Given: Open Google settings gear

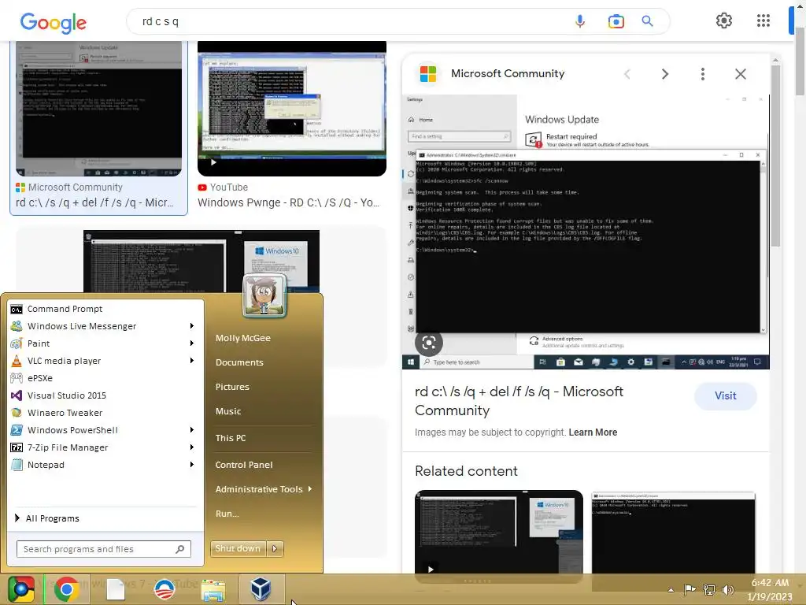Looking at the screenshot, I should pos(724,20).
